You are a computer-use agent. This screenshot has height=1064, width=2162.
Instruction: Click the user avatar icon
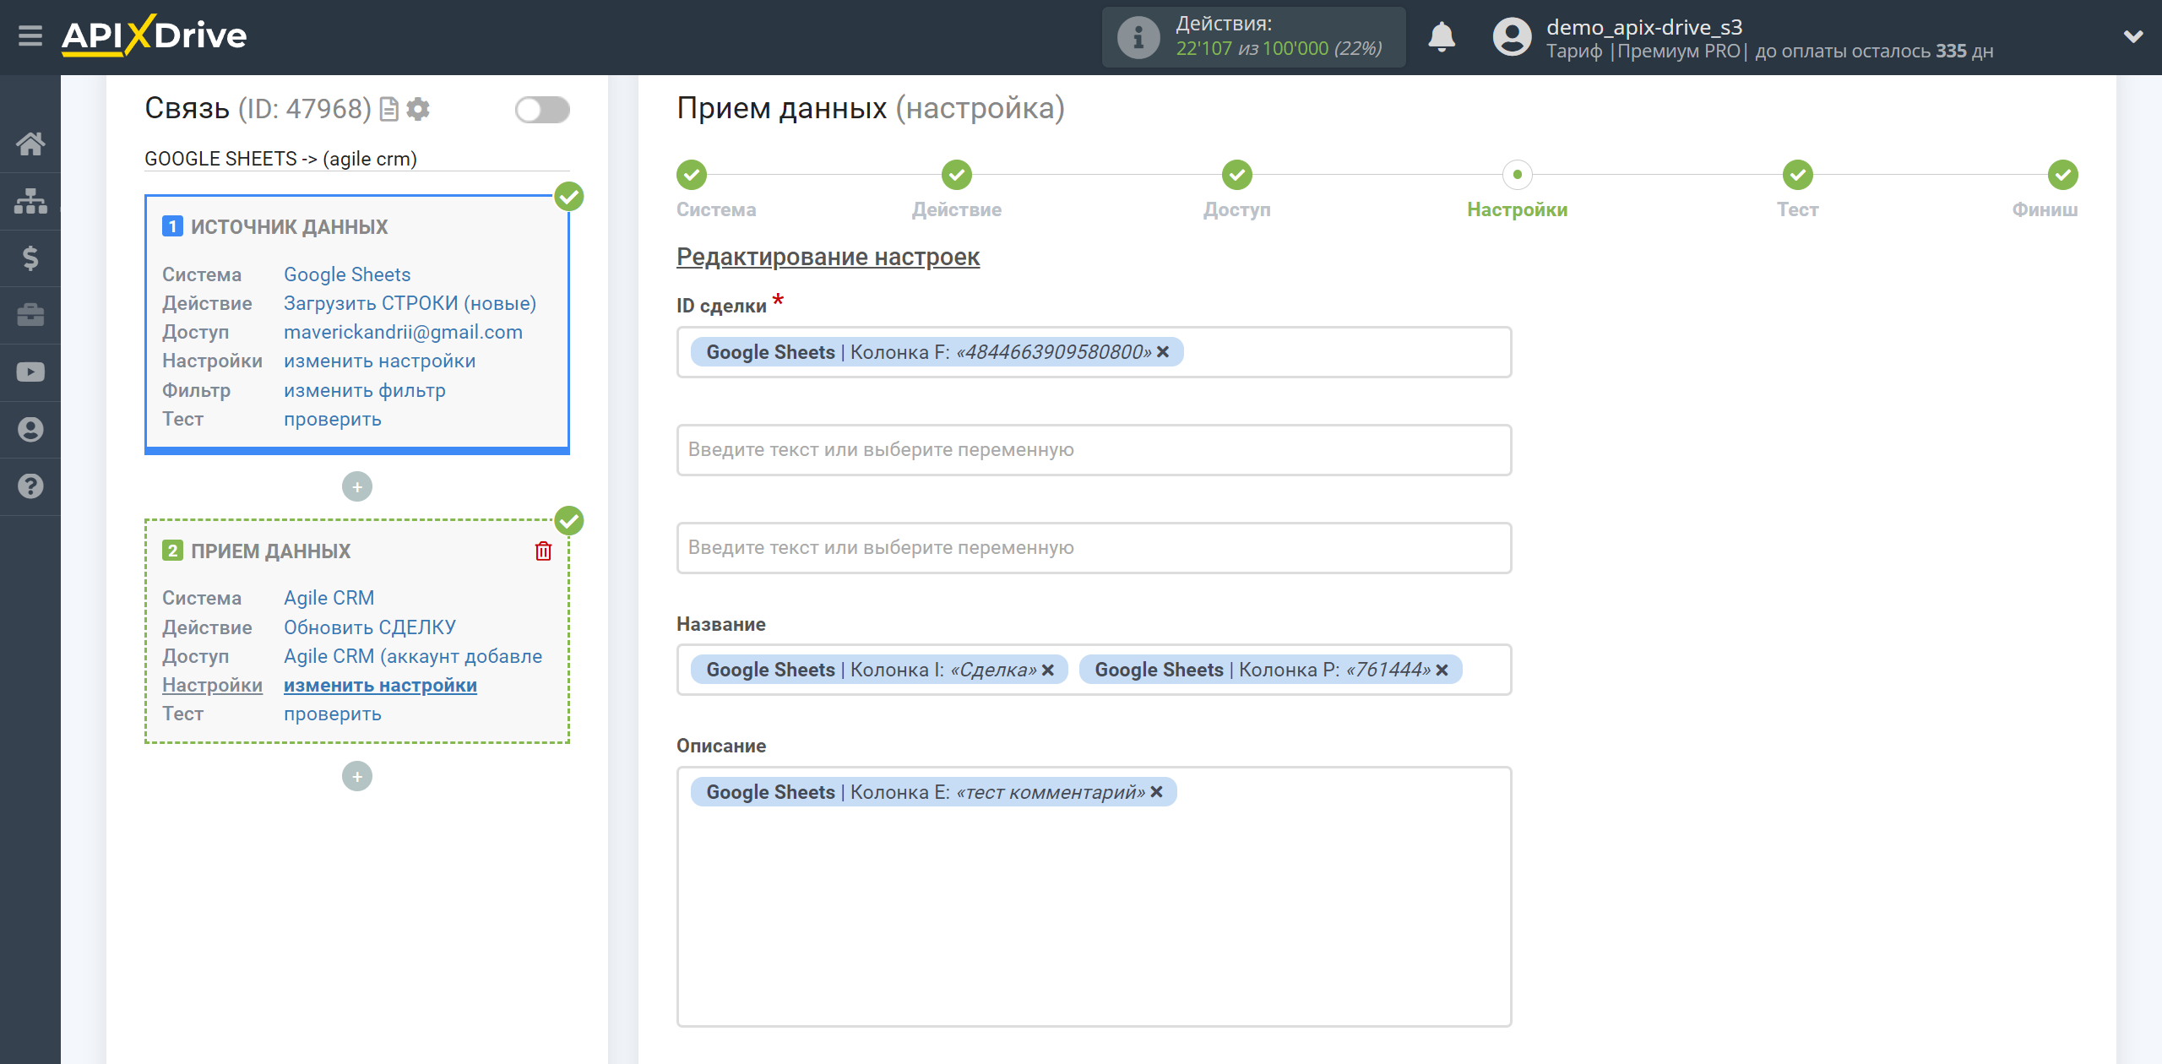(1512, 37)
